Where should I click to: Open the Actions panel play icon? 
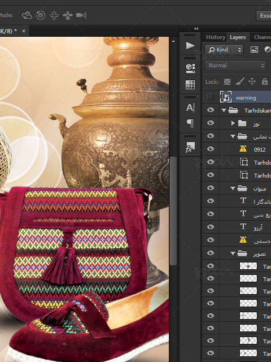[190, 45]
